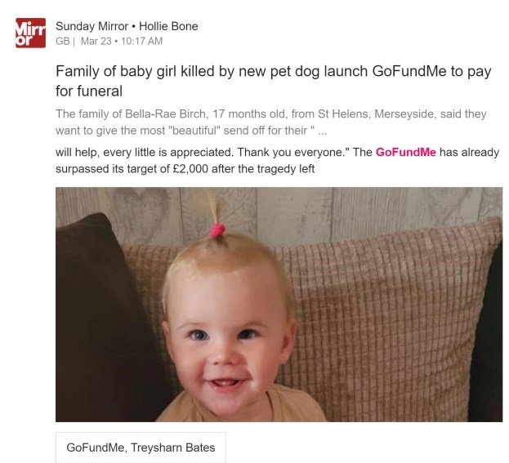Click the pink highlighted GoFundMe keyword
The image size is (509, 463).
[x=406, y=152]
